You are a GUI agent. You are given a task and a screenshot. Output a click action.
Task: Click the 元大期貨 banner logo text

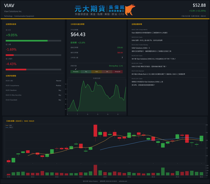90,9
